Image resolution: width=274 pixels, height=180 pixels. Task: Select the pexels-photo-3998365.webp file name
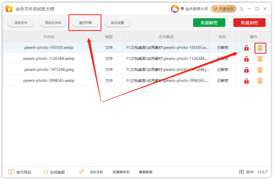(49, 80)
